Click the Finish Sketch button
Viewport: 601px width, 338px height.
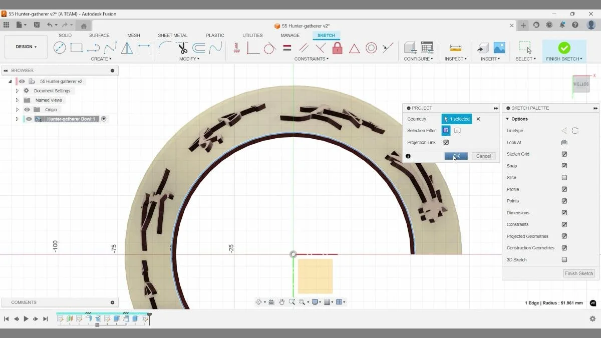point(578,273)
